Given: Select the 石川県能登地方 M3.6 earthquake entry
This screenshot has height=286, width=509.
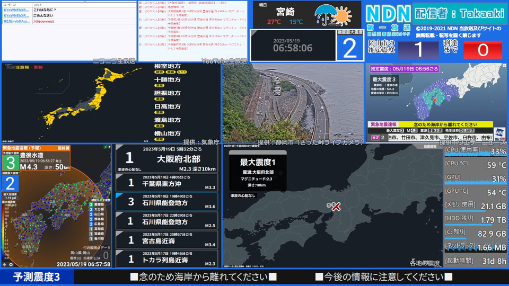Looking at the screenshot, I should tap(167, 201).
